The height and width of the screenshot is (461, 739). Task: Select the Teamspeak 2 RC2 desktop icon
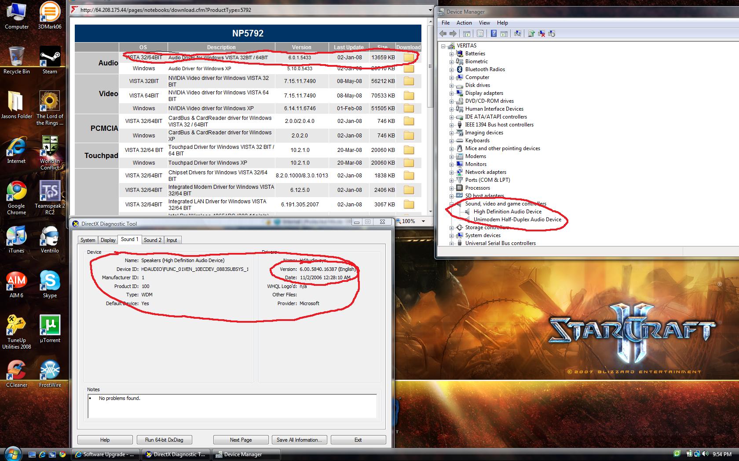[50, 197]
